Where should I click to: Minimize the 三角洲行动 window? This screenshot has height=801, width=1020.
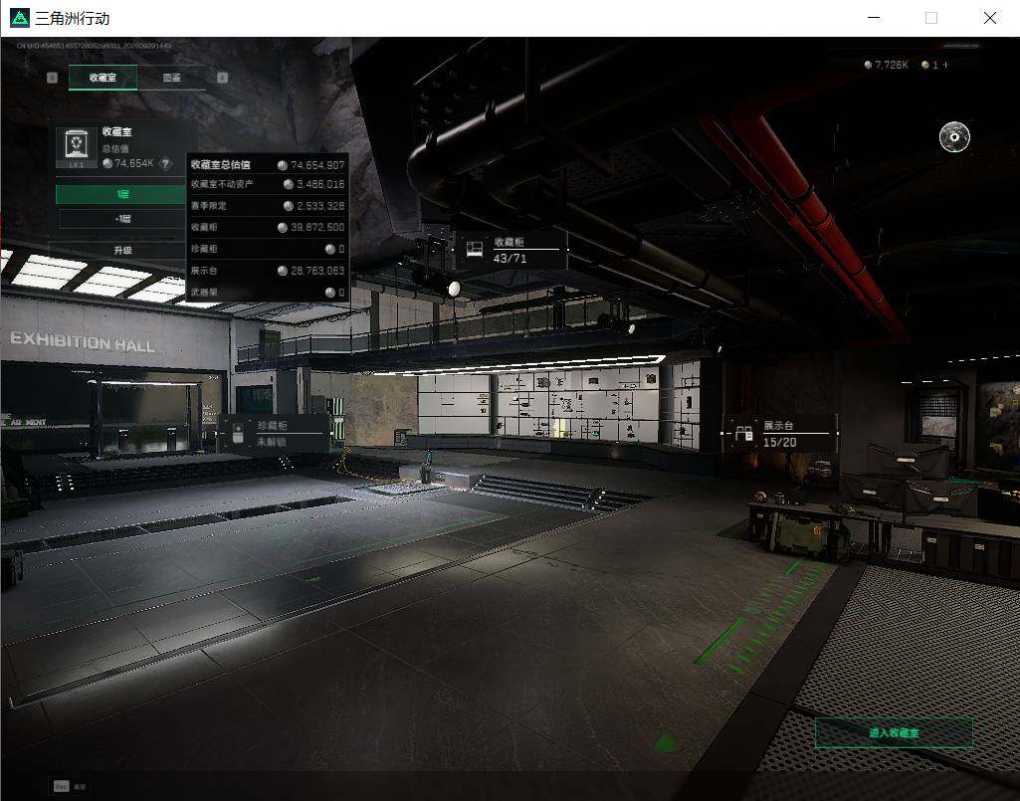[x=875, y=18]
